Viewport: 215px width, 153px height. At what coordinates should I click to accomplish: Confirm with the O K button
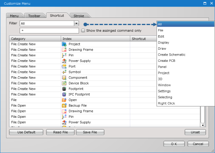pos(174,144)
